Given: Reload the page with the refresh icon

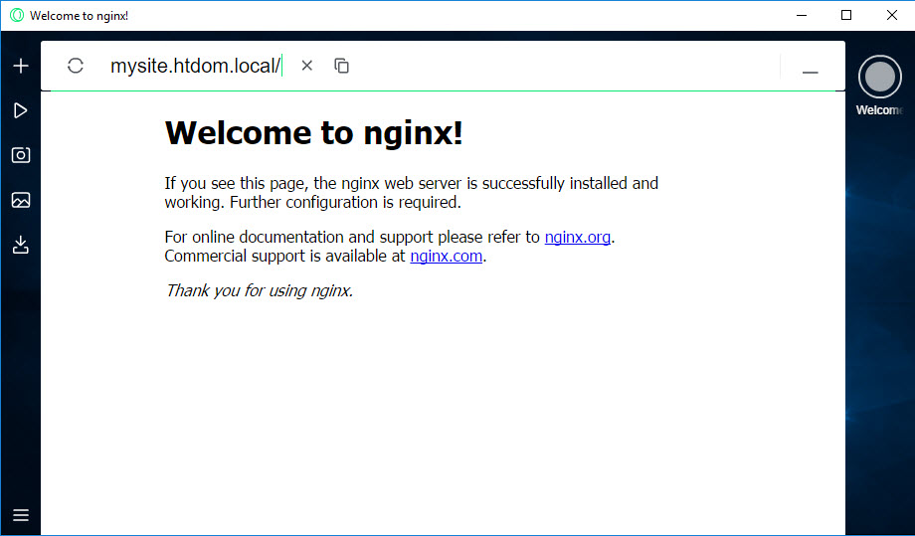Looking at the screenshot, I should (x=76, y=66).
